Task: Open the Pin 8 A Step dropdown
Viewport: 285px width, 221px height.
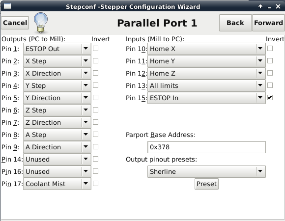Action: [x=57, y=135]
